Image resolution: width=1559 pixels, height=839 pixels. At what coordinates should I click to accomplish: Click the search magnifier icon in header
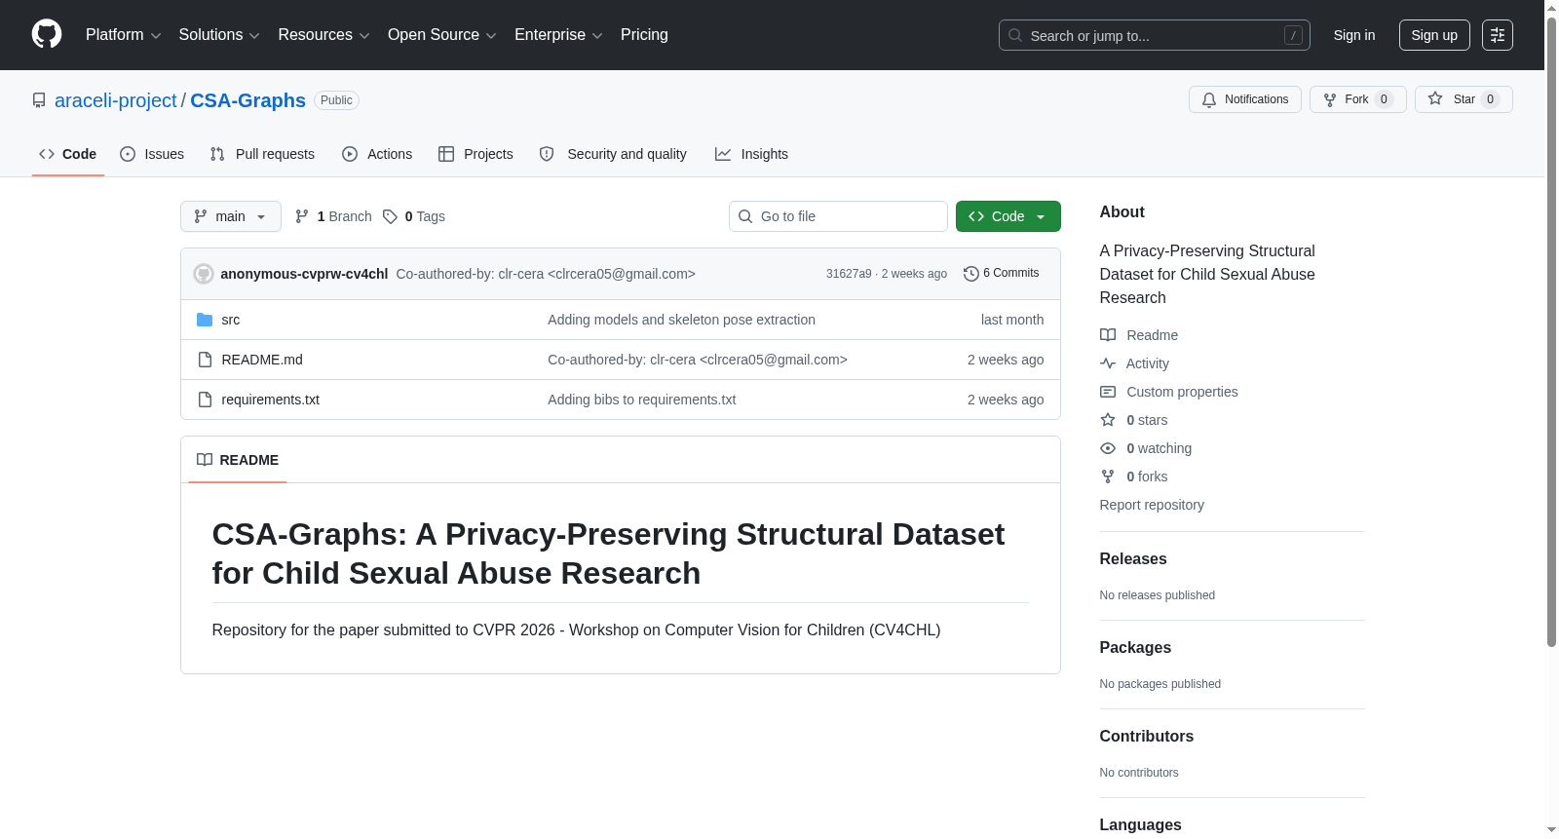click(x=1015, y=35)
